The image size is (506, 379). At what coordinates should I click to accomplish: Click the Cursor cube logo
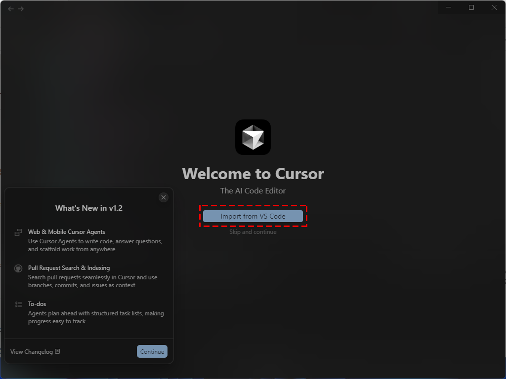click(x=253, y=137)
